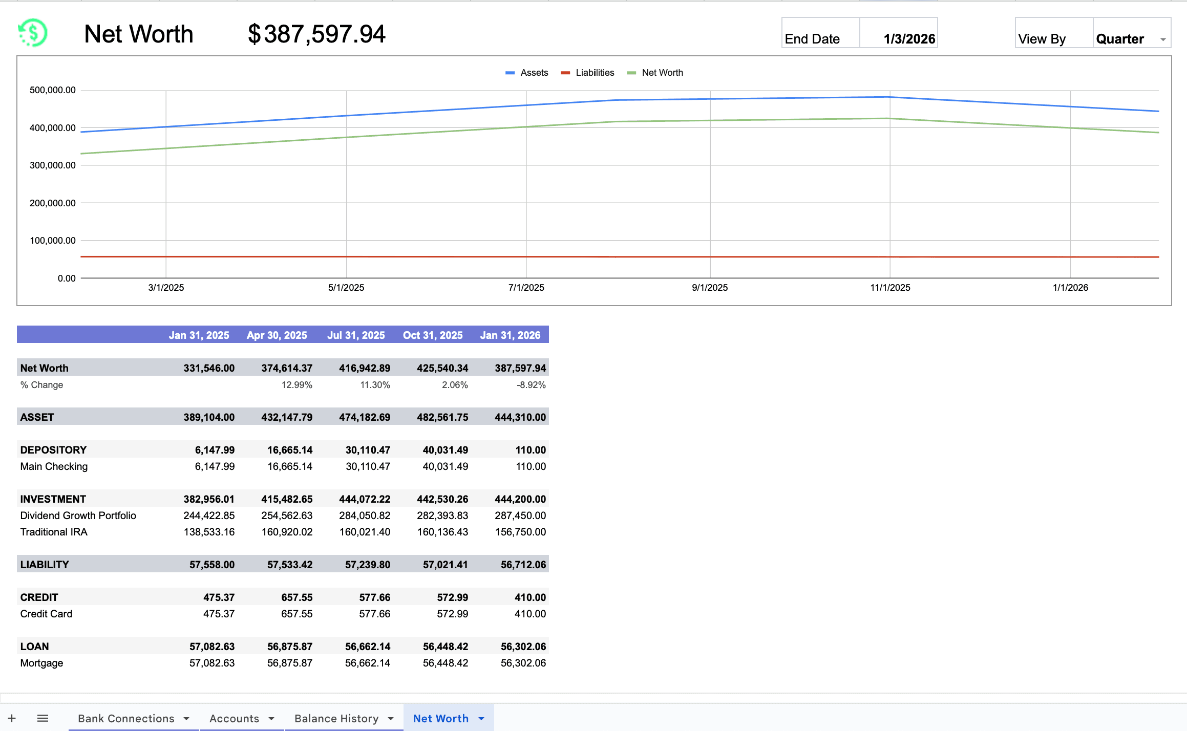Image resolution: width=1187 pixels, height=731 pixels.
Task: Open the all-sheets hamburger menu icon
Action: point(43,718)
